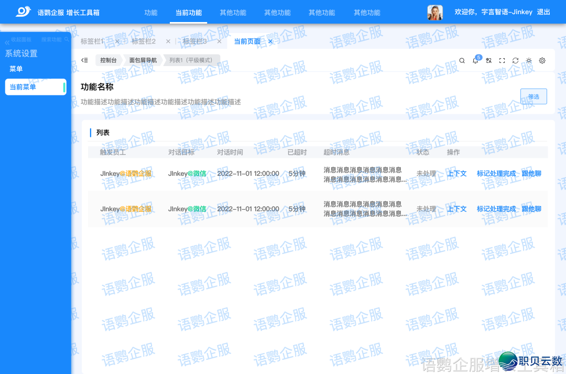Collapse the sidebar via menu-fold icon
The image size is (566, 374).
(x=84, y=60)
